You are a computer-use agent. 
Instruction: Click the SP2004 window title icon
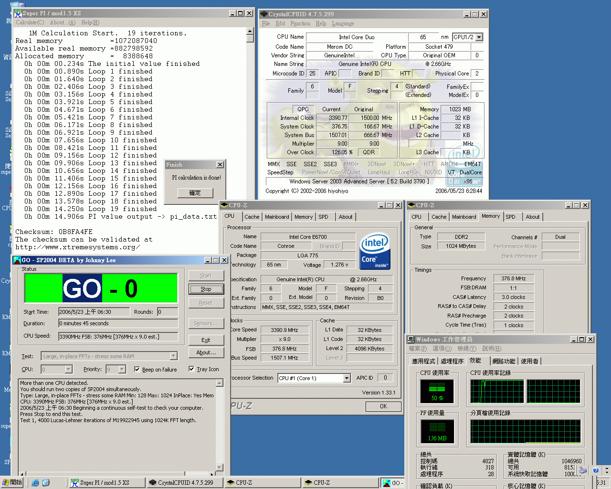pyautogui.click(x=17, y=260)
